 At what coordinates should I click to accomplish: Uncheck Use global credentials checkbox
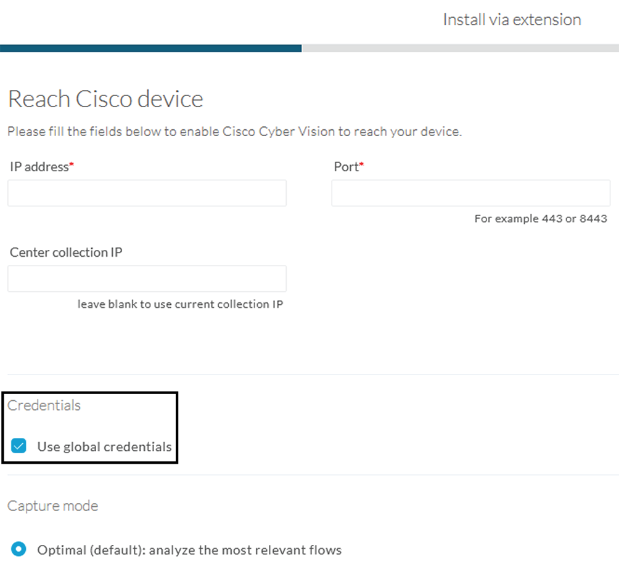[18, 446]
